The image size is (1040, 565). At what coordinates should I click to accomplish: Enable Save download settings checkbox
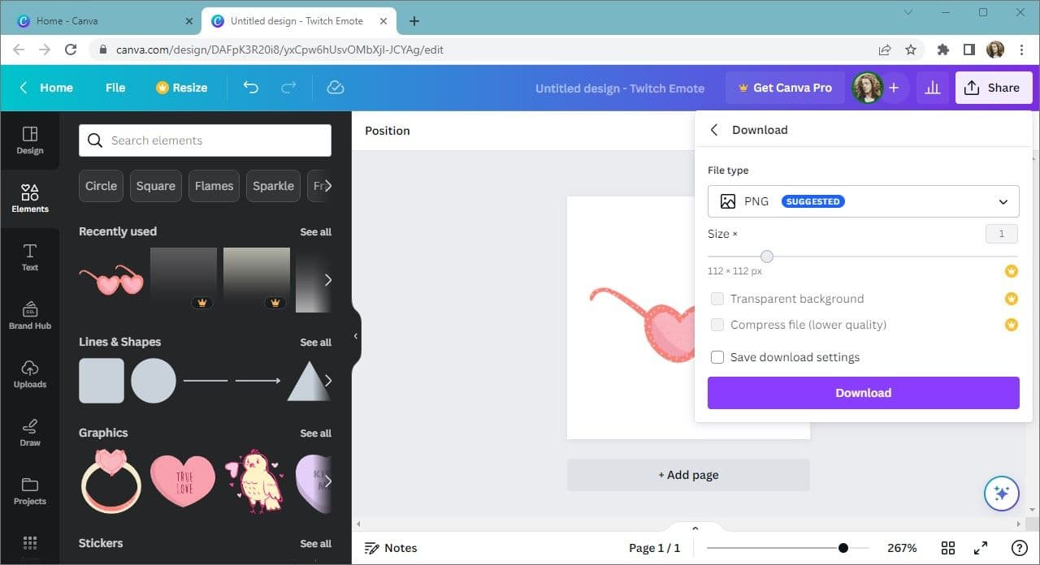(717, 357)
